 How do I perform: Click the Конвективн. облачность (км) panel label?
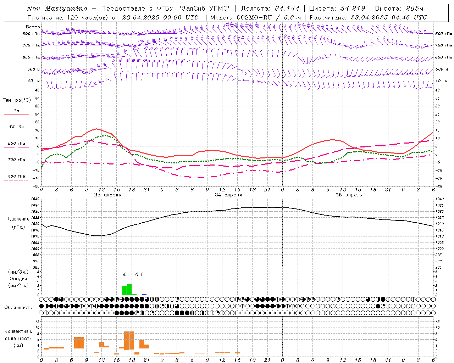(18, 338)
